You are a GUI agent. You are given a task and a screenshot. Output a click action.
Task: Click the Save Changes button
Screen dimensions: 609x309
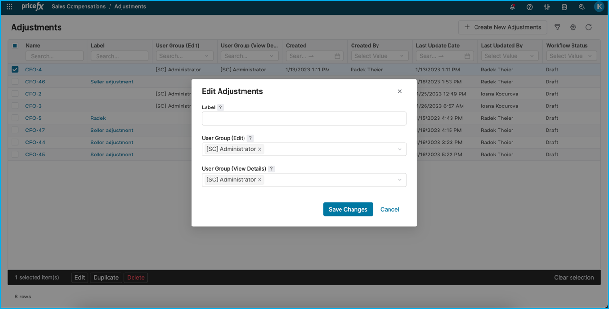coord(348,209)
